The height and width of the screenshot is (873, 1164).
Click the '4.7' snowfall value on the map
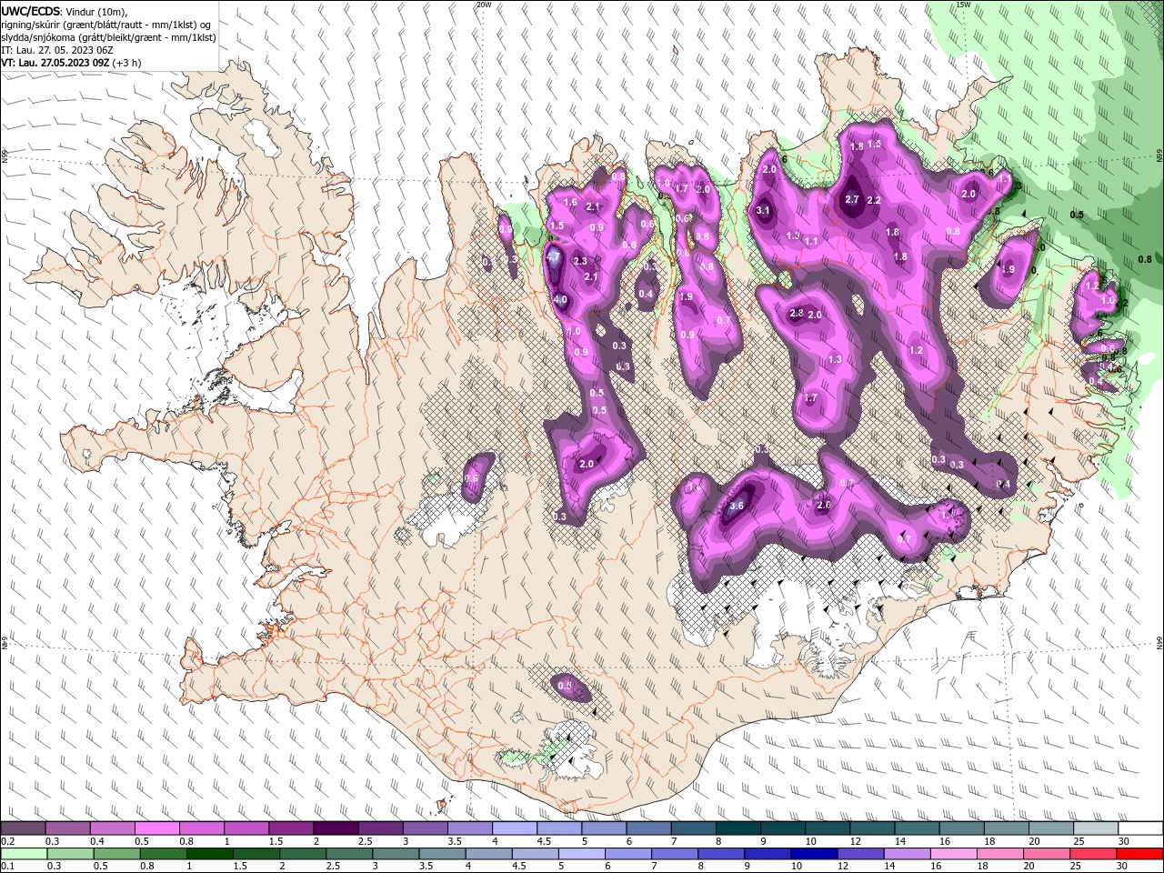pos(552,257)
